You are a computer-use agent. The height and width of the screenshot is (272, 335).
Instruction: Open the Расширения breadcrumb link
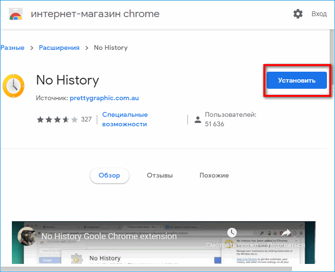click(x=59, y=47)
